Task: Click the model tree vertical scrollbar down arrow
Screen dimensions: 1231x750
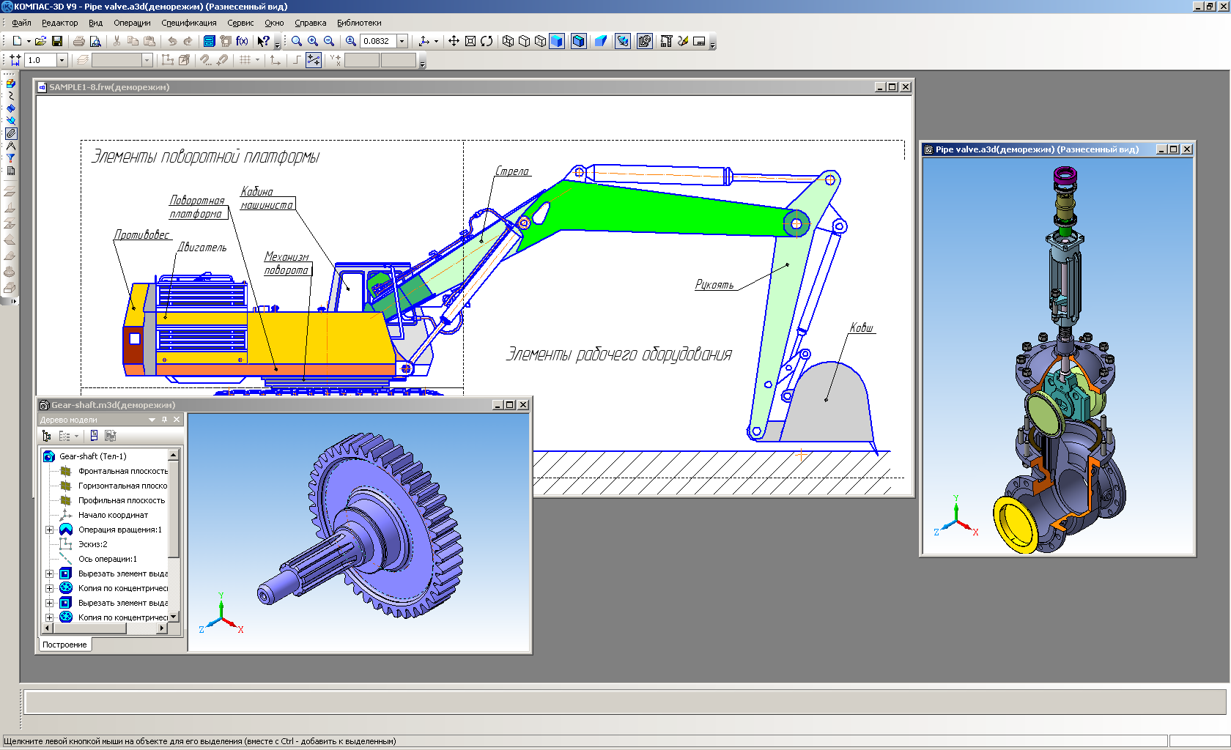Action: tap(174, 617)
